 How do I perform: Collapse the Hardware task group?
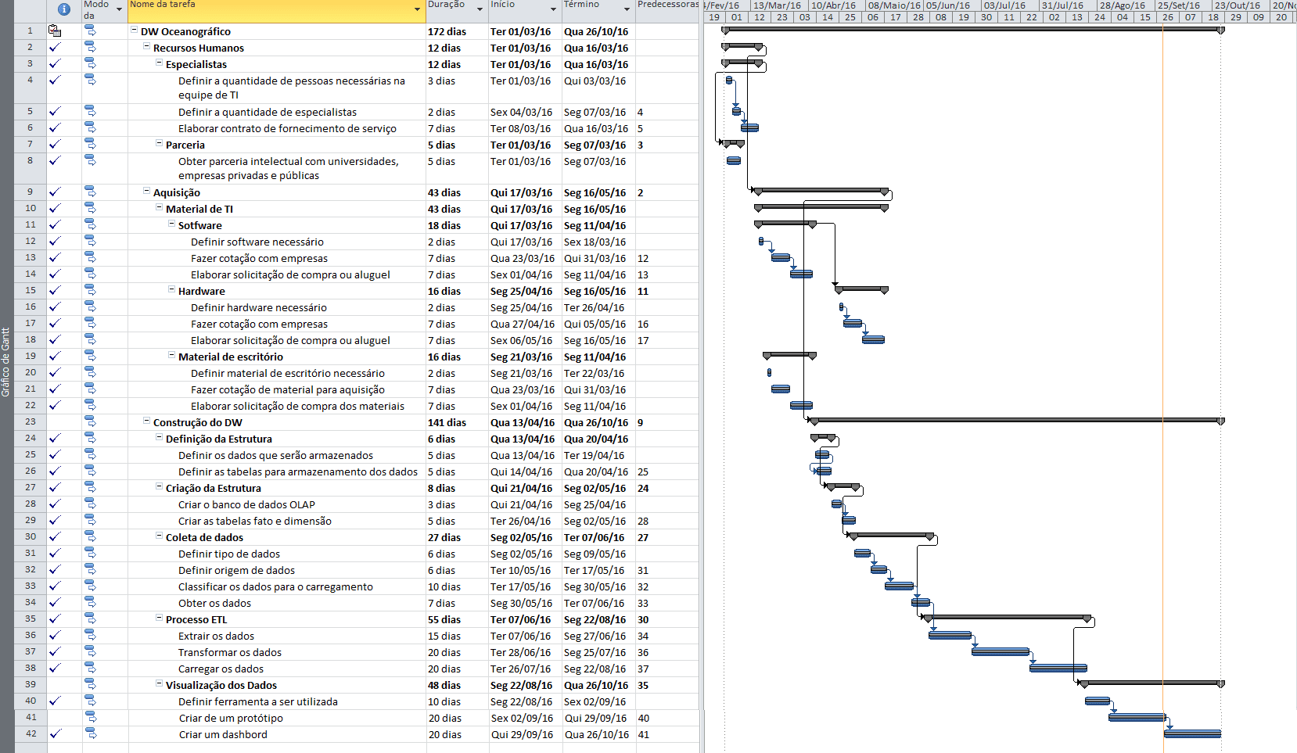click(x=171, y=290)
